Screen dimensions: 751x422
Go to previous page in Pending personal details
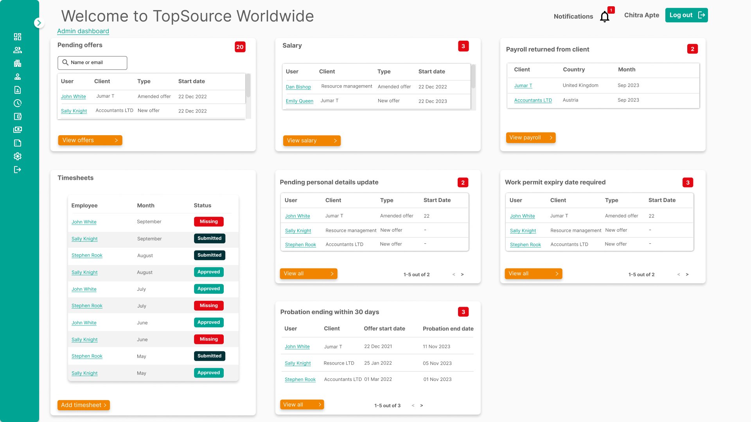pyautogui.click(x=454, y=275)
